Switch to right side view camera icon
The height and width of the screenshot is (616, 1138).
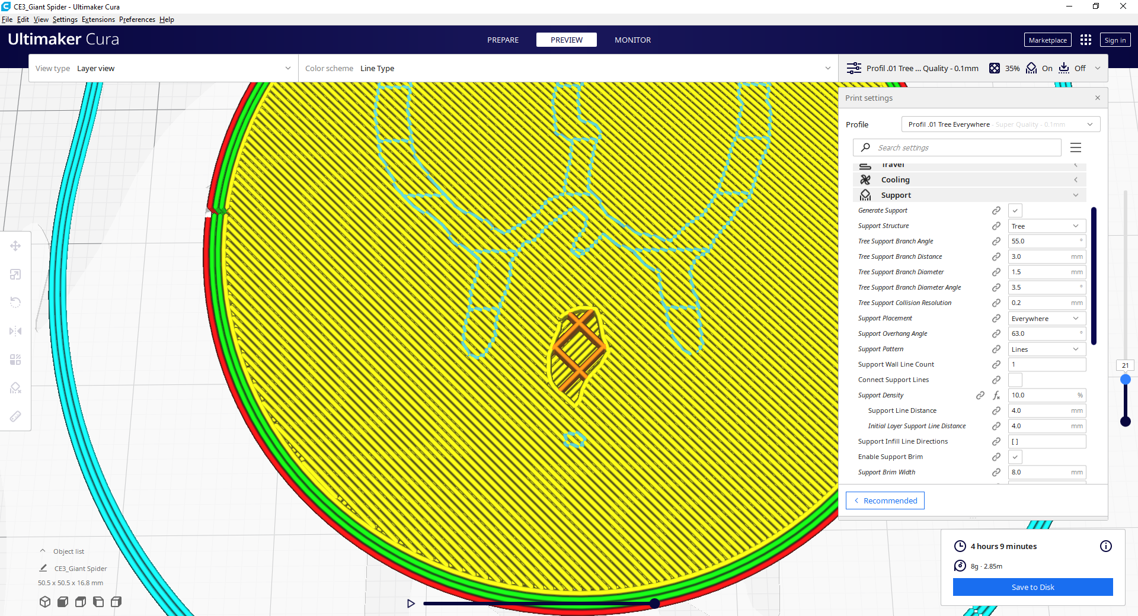pyautogui.click(x=116, y=602)
